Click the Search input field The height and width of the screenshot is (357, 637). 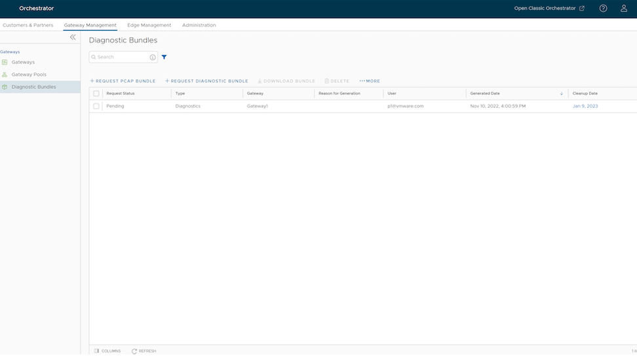click(121, 58)
